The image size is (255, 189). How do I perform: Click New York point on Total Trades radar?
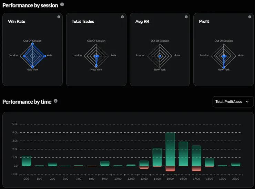(96, 66)
